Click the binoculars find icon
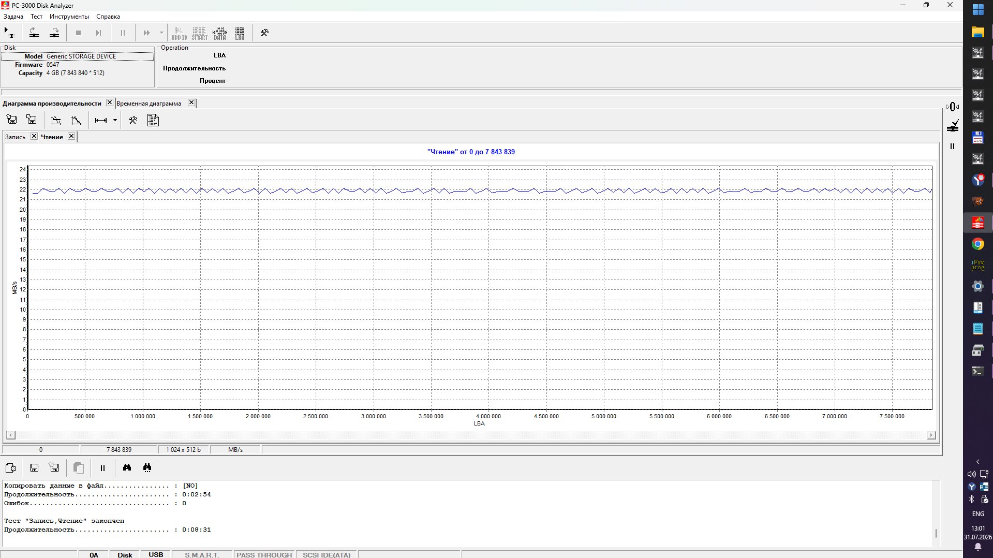The width and height of the screenshot is (993, 558). pos(127,468)
